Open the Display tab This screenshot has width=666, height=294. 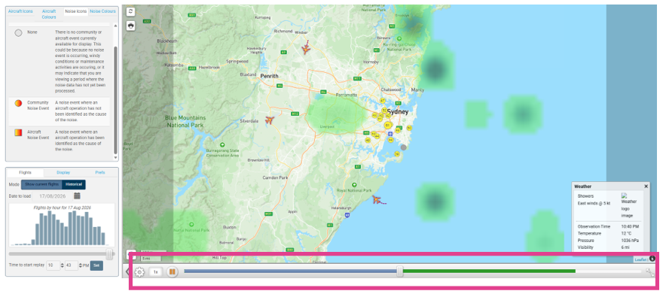point(63,172)
